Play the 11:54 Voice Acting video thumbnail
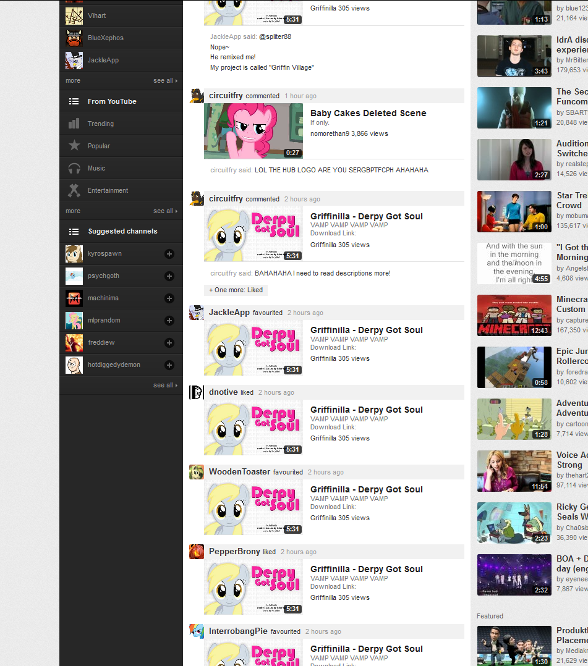 (514, 471)
